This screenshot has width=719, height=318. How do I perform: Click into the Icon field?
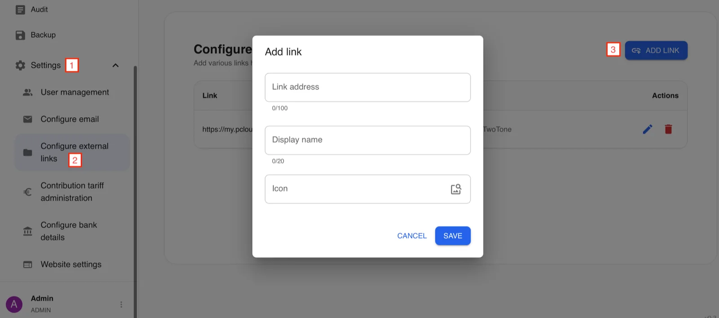point(368,189)
